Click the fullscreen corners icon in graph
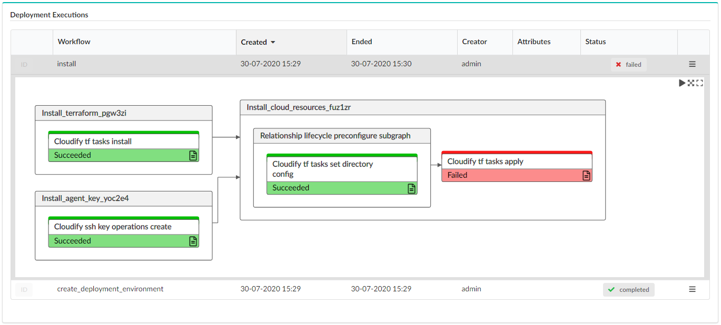This screenshot has height=325, width=721. pyautogui.click(x=700, y=83)
